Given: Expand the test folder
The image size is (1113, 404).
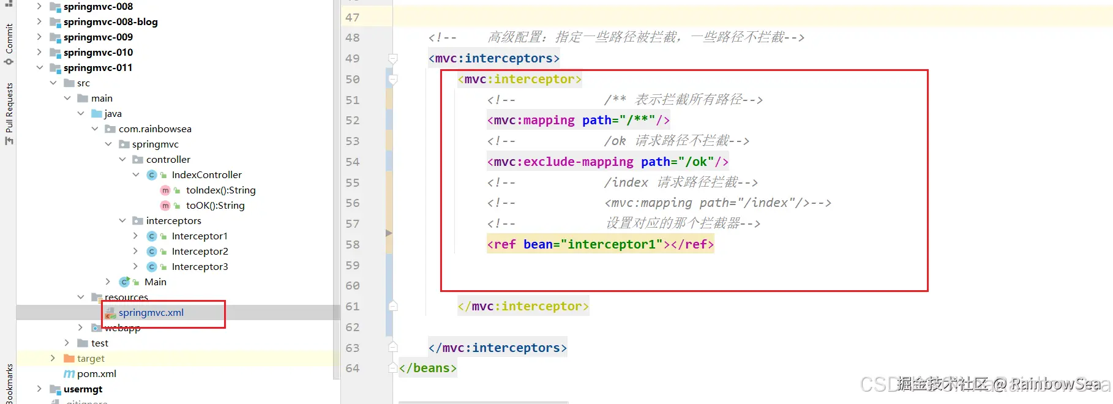Looking at the screenshot, I should coord(67,343).
